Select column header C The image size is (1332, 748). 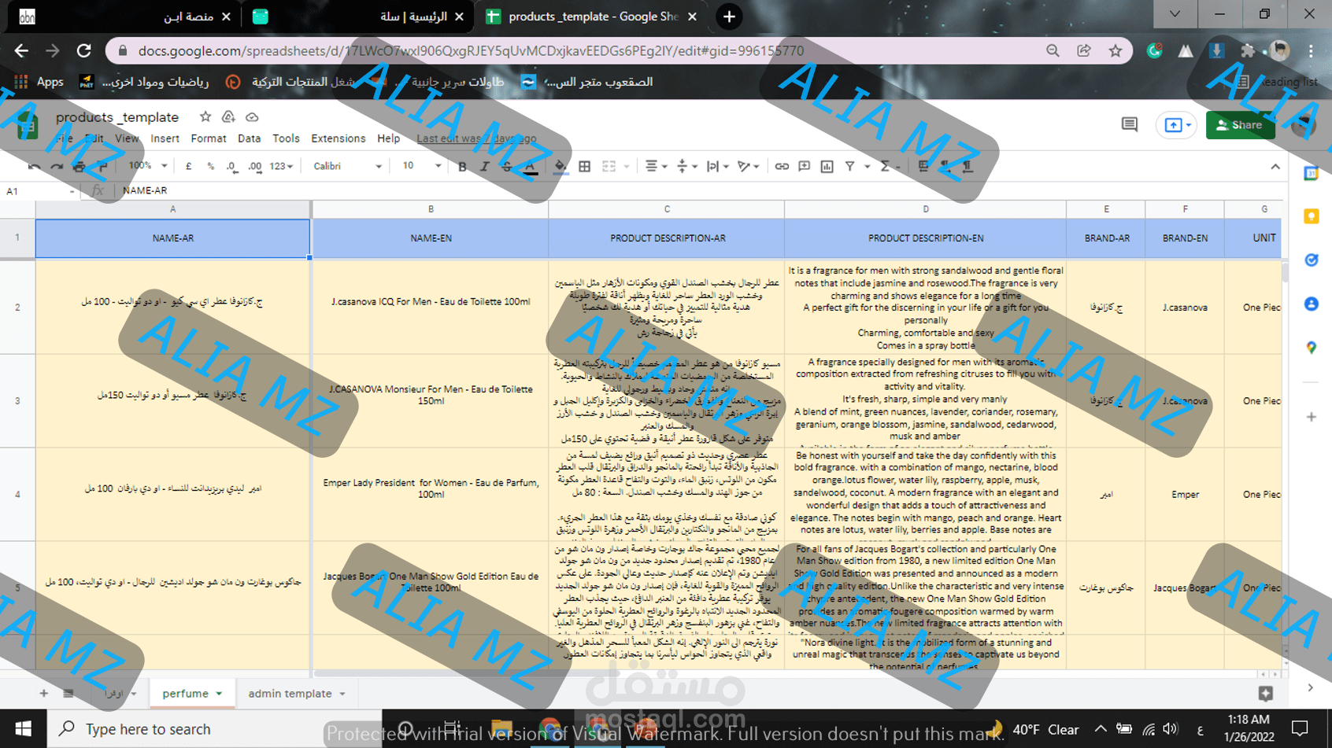[667, 209]
